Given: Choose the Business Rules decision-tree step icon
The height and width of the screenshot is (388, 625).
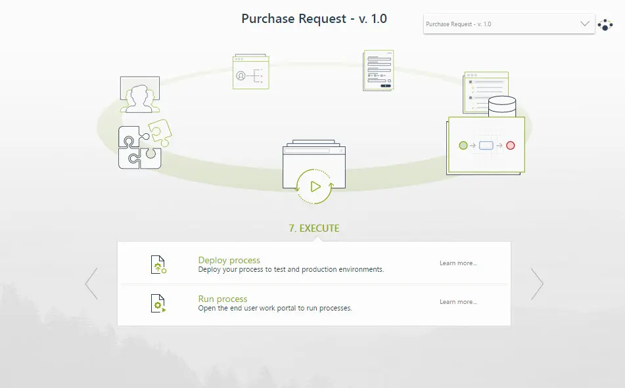Looking at the screenshot, I should 250,72.
